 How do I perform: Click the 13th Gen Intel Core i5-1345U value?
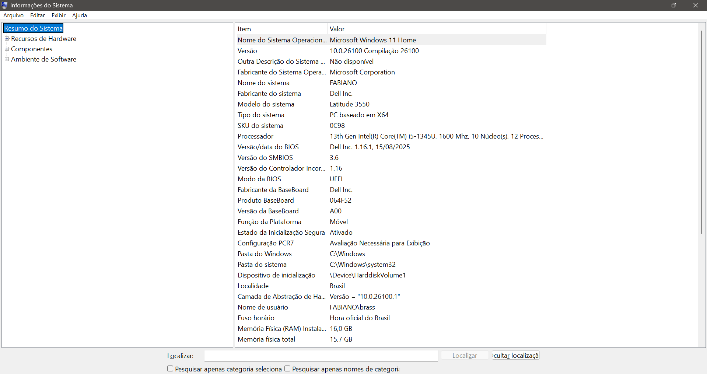[x=437, y=136]
